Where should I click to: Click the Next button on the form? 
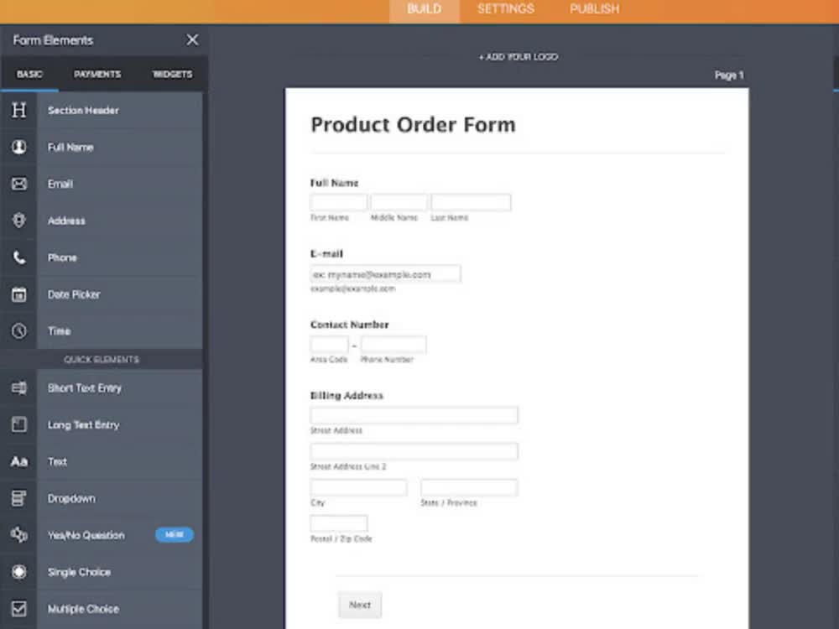pyautogui.click(x=359, y=604)
